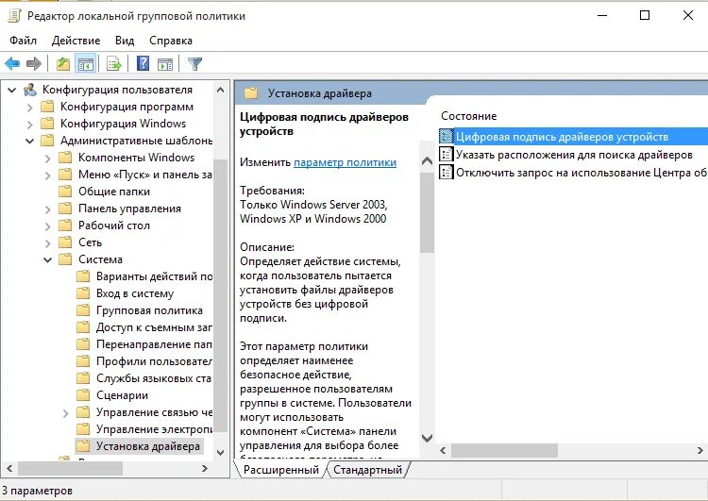Click the setting icon beside 'Указать расположения'

tap(447, 155)
